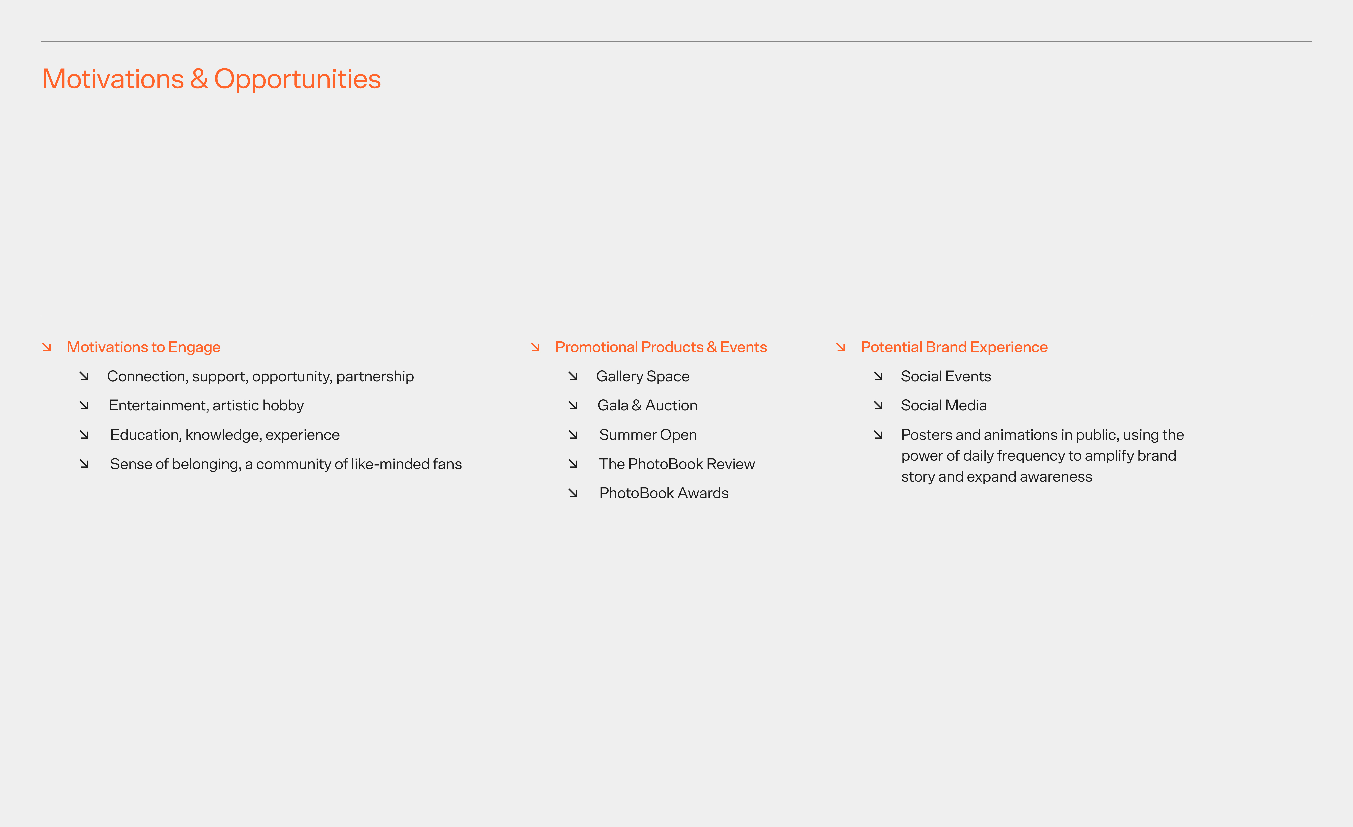Click The PhotoBook Review list item
The width and height of the screenshot is (1353, 827).
coord(676,464)
